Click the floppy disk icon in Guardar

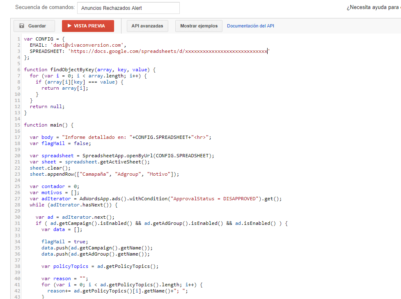pos(22,26)
